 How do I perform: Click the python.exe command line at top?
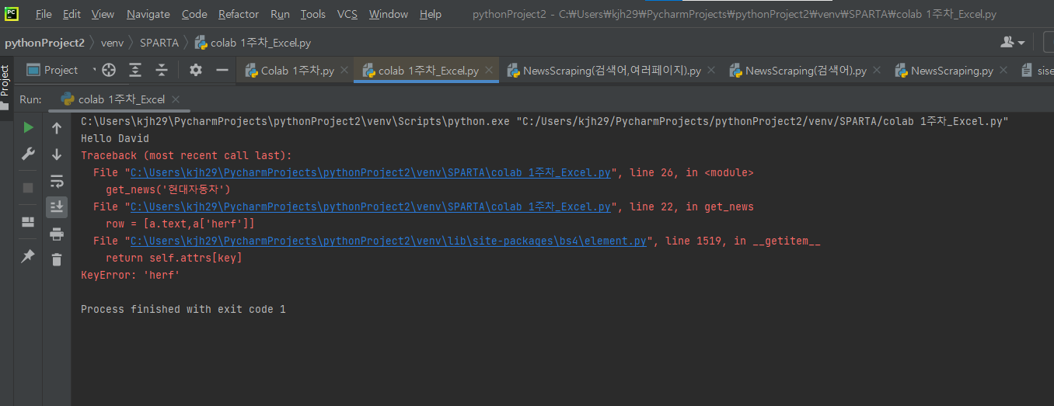click(x=544, y=121)
